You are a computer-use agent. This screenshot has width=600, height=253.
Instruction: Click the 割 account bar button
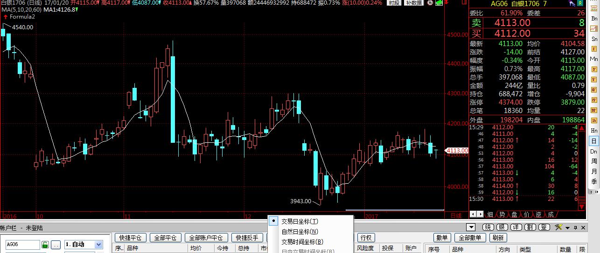pyautogui.click(x=530, y=227)
